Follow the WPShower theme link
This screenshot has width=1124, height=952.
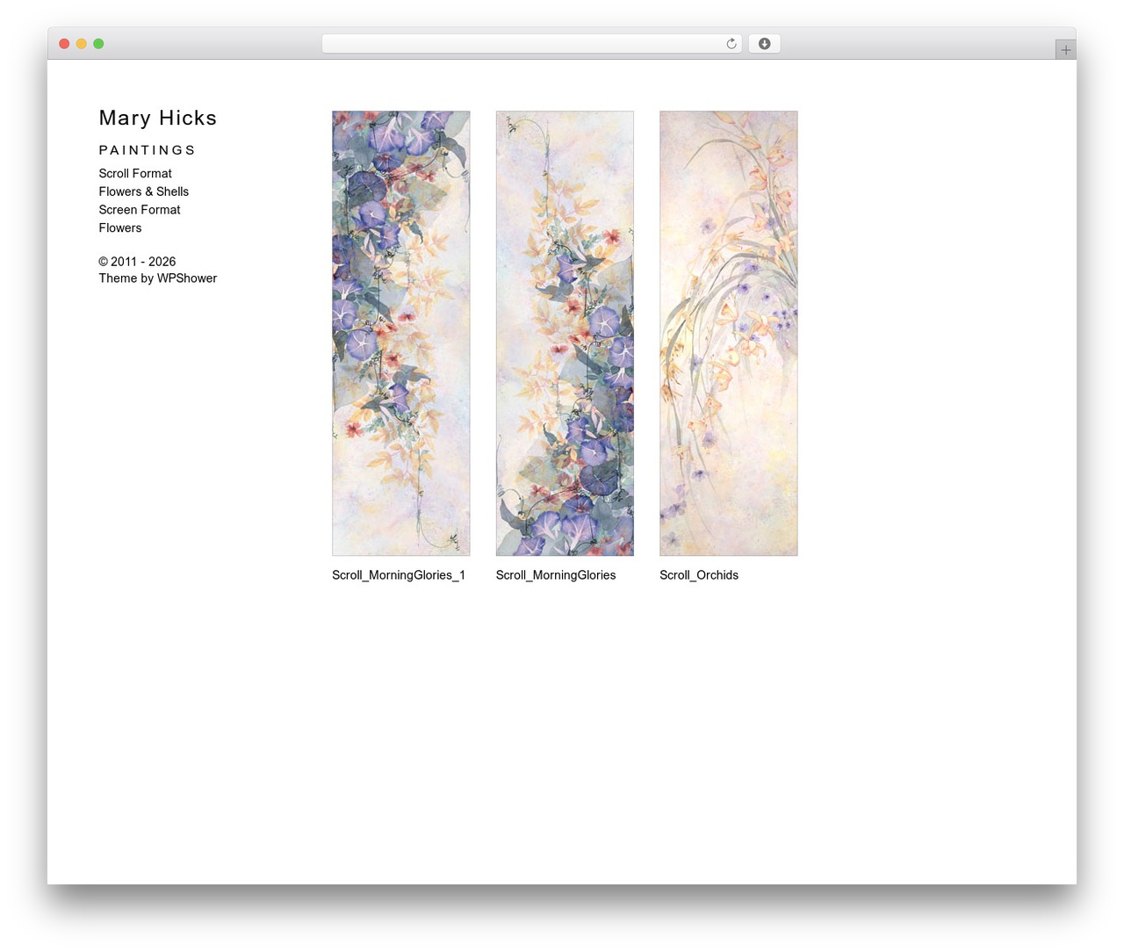click(187, 278)
